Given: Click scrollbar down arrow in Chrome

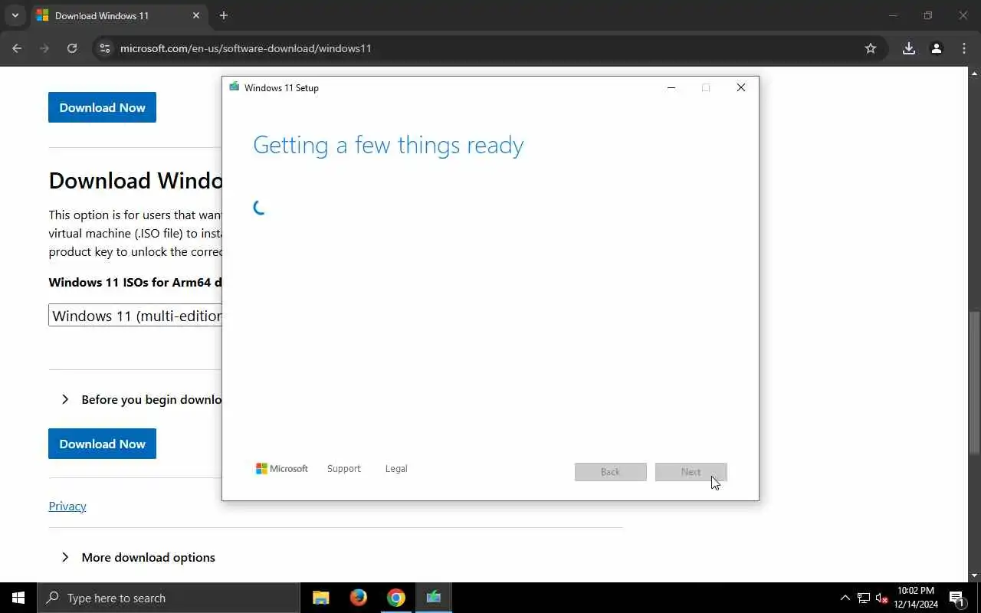Looking at the screenshot, I should tap(975, 575).
